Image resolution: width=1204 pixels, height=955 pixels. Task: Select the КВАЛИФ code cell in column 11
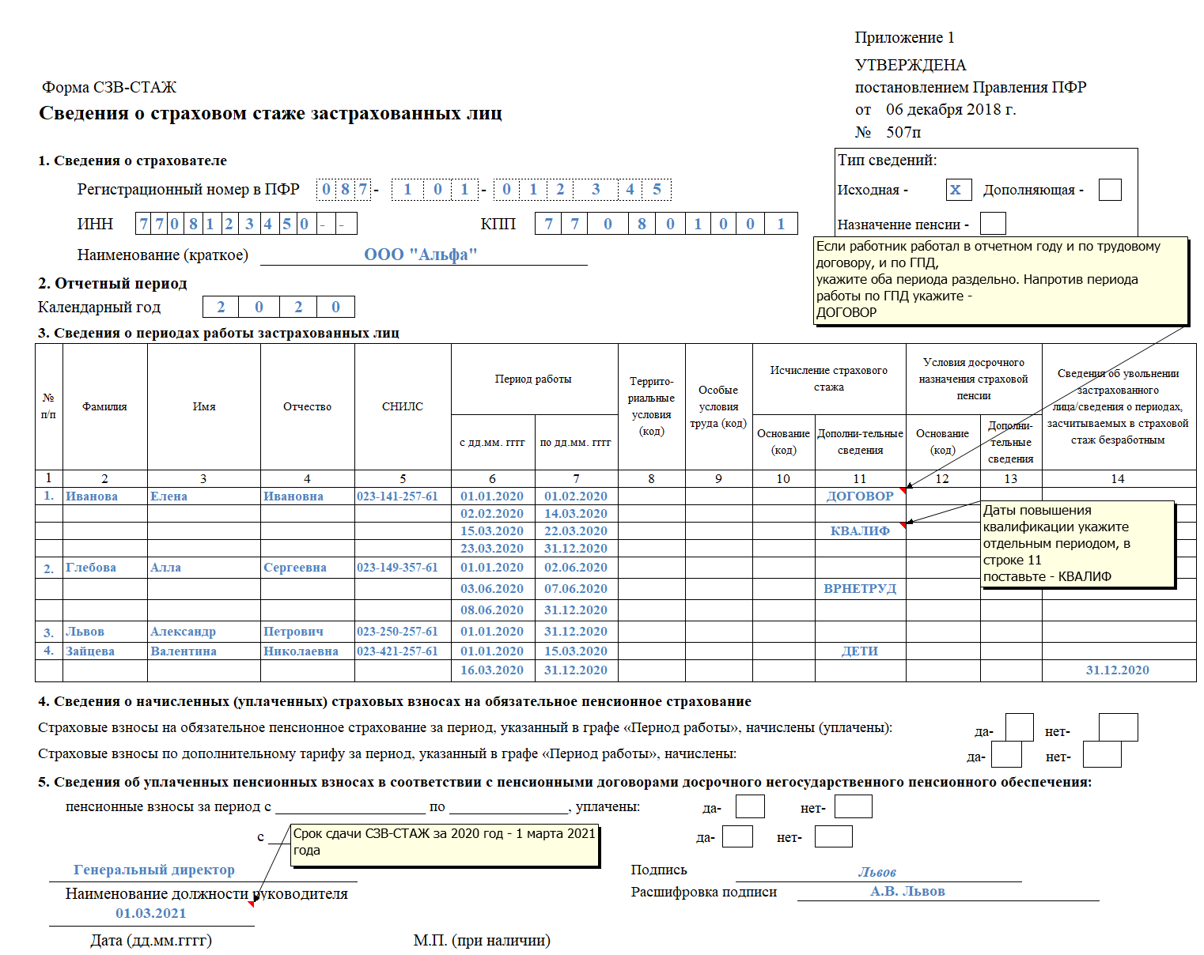pyautogui.click(x=860, y=531)
